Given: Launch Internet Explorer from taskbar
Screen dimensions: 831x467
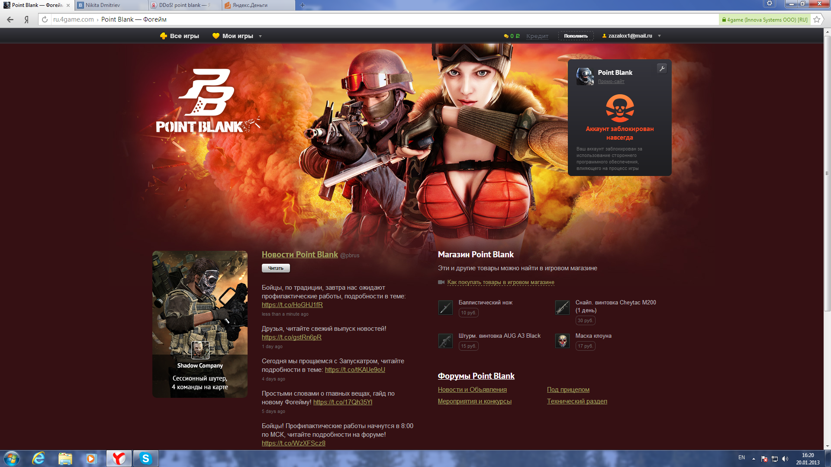Looking at the screenshot, I should pyautogui.click(x=39, y=458).
